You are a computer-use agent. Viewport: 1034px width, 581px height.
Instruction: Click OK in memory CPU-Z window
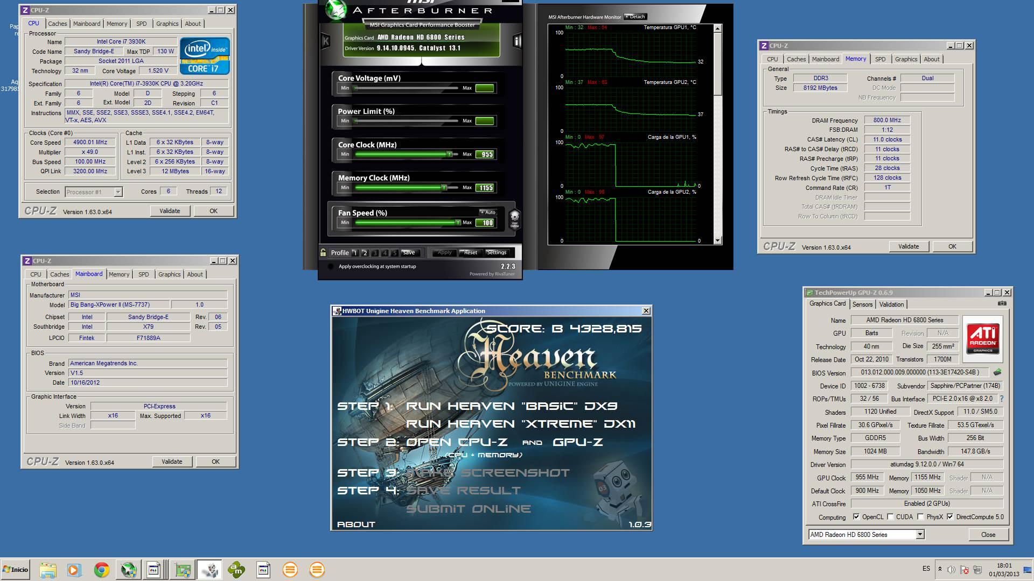[x=952, y=246]
